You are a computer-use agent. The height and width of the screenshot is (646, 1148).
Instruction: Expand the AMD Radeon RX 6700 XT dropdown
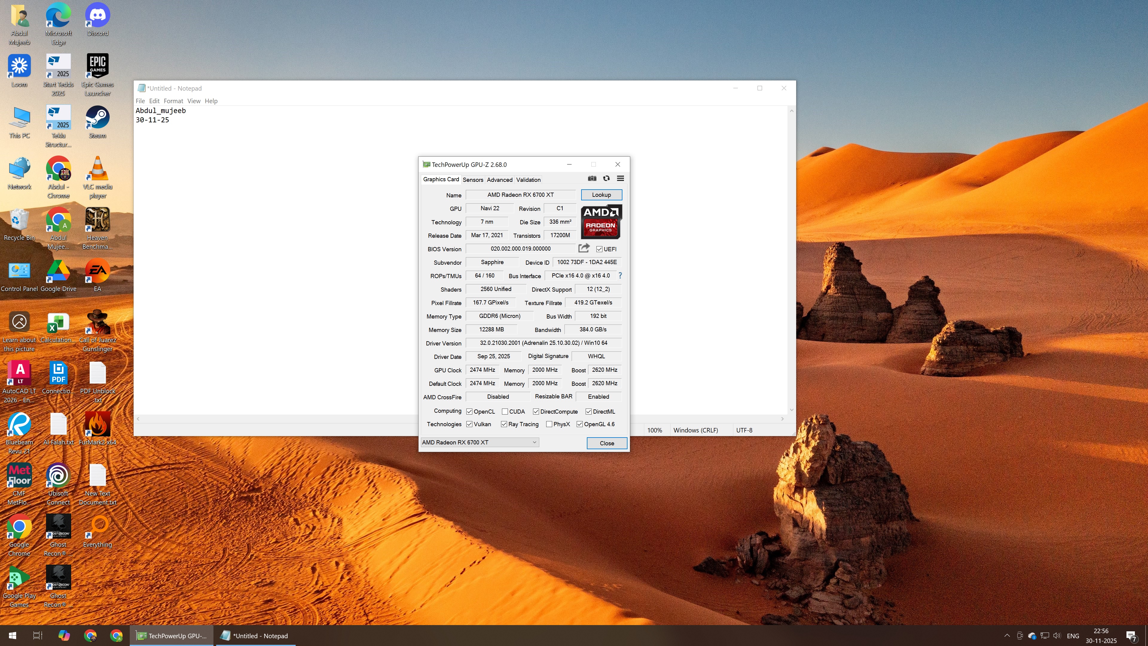pyautogui.click(x=534, y=442)
